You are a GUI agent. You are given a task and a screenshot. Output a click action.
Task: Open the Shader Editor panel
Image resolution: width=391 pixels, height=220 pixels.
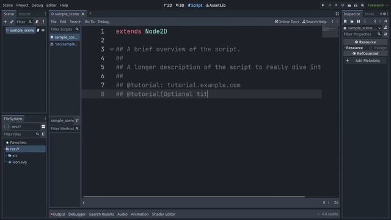click(x=164, y=215)
